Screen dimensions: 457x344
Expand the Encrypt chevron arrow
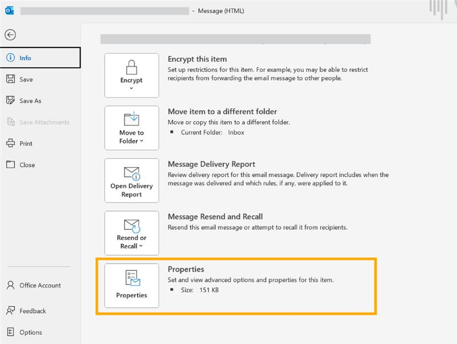point(131,88)
